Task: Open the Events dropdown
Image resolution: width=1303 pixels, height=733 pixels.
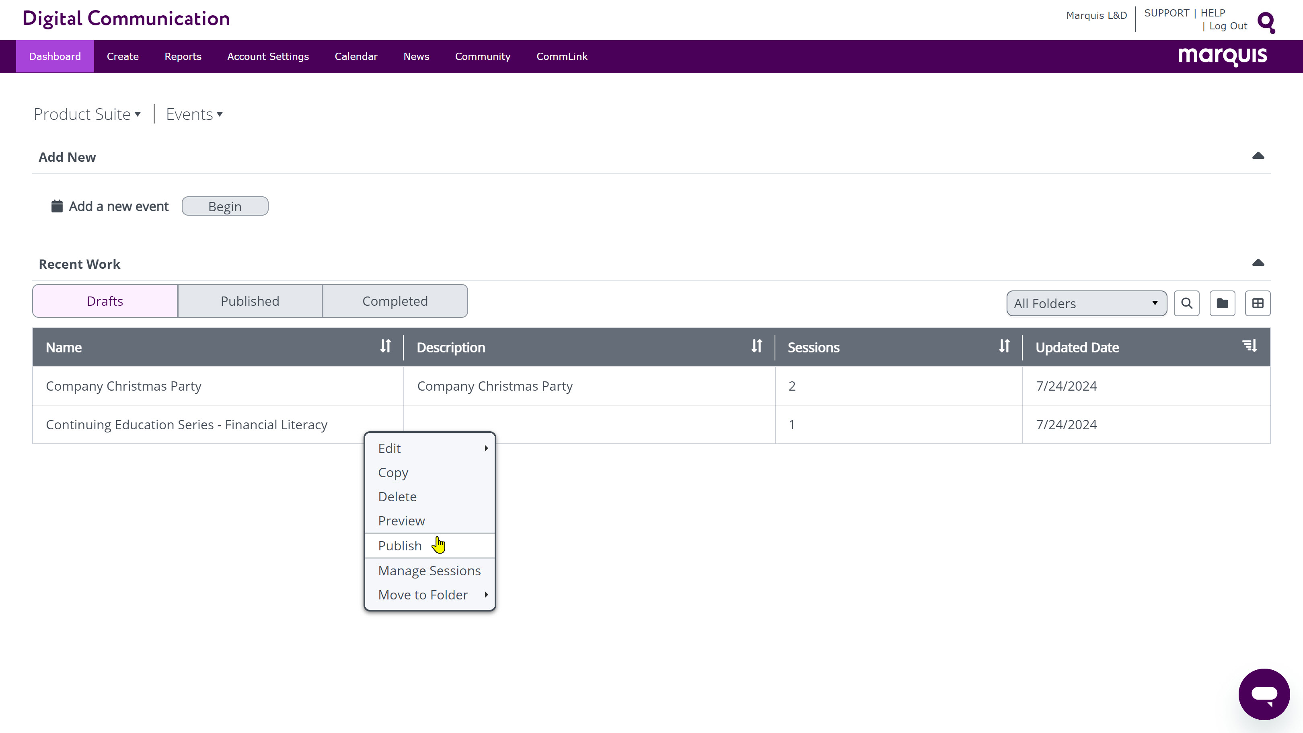Action: [x=194, y=114]
